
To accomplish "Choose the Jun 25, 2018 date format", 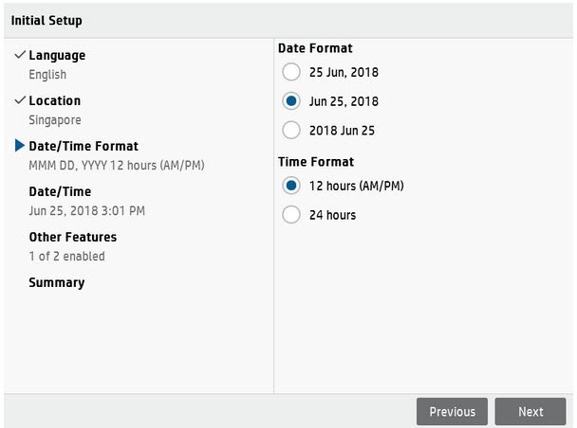I will pos(291,101).
